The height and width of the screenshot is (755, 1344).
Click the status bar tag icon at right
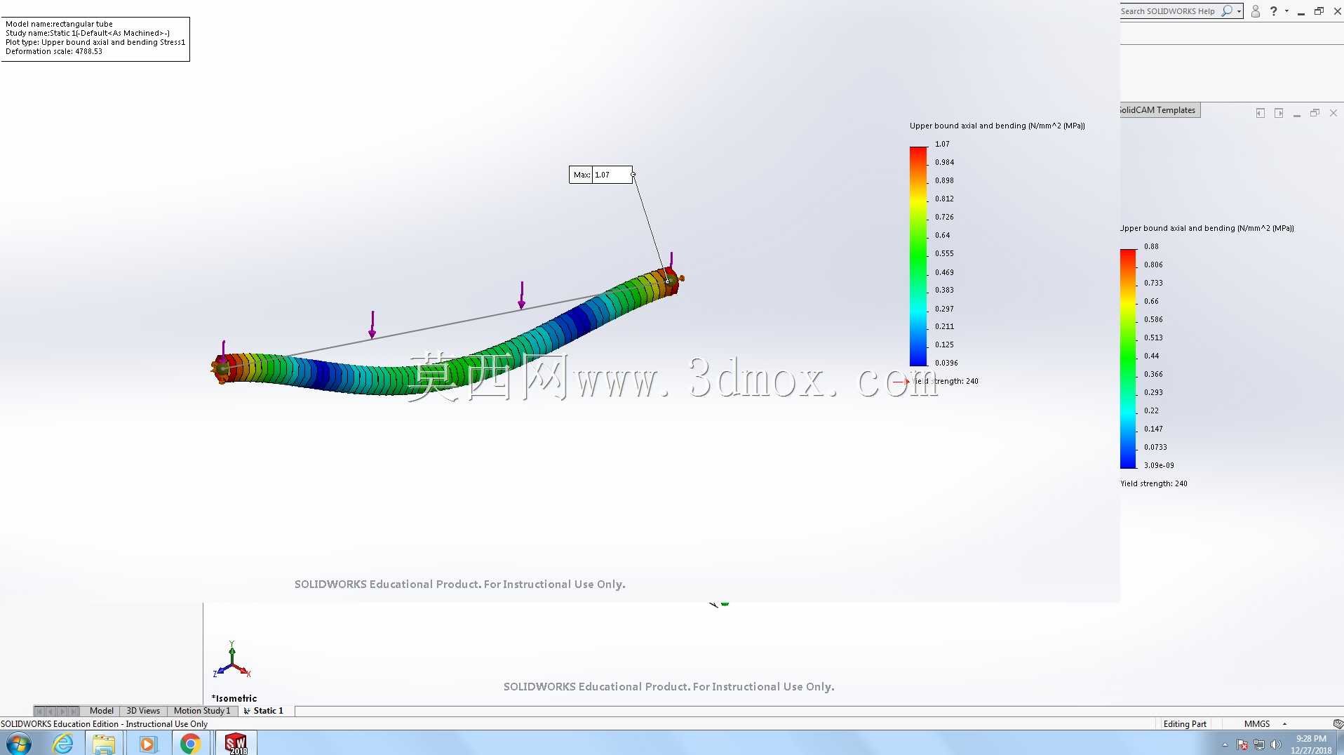coord(1338,724)
